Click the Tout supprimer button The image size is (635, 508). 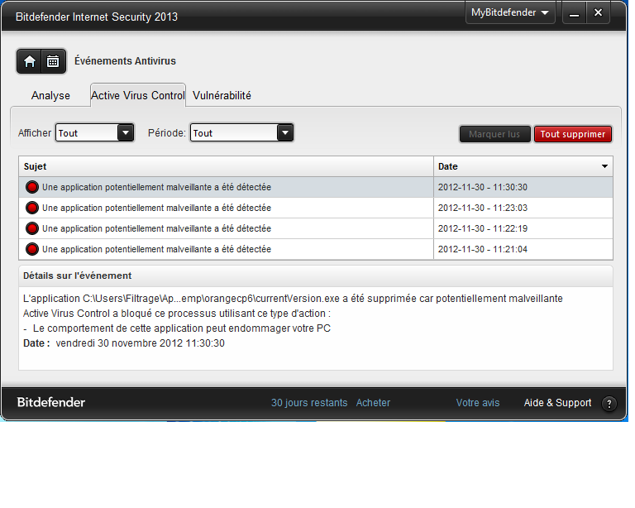(573, 134)
